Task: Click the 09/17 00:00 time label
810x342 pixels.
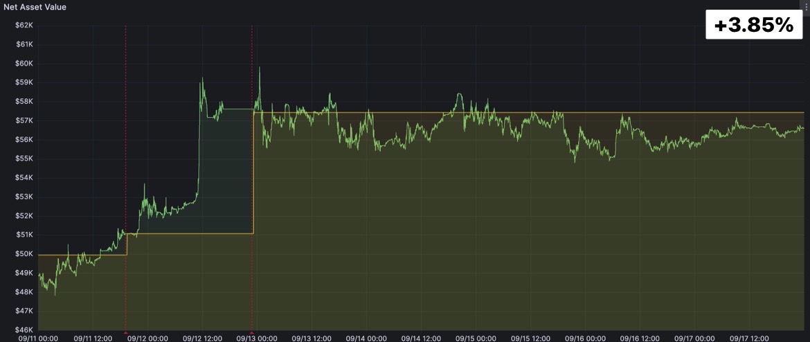Action: click(694, 339)
